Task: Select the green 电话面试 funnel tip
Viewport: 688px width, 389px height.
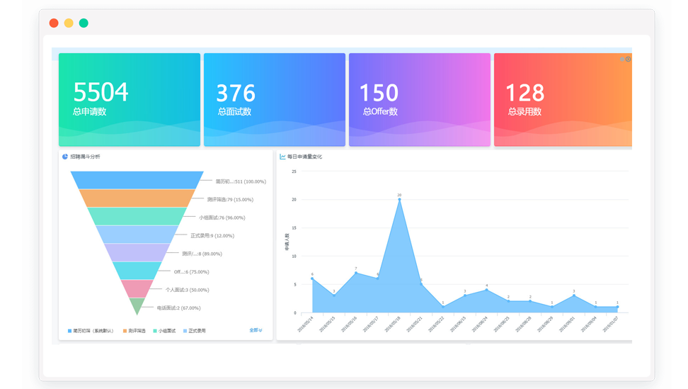Action: [137, 305]
